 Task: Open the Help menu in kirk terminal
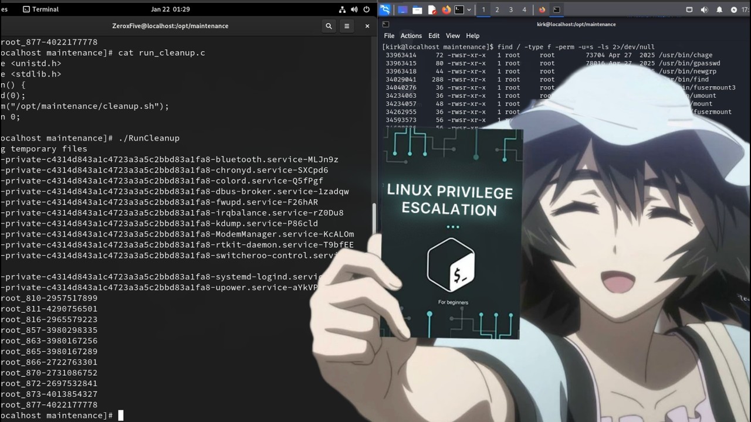472,36
